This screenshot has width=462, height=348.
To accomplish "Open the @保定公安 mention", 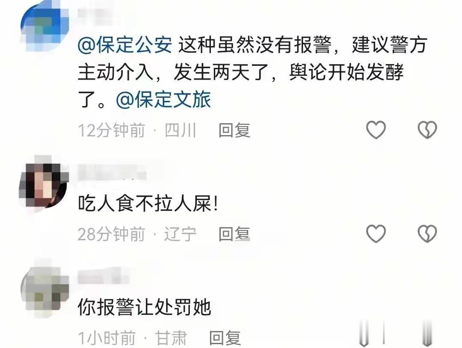I will [125, 45].
